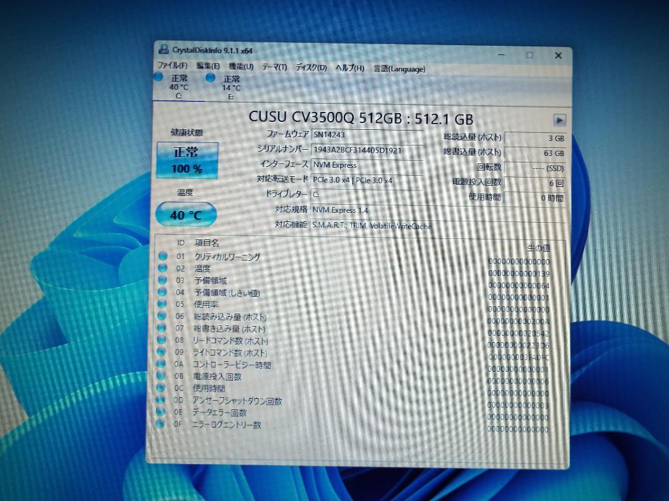This screenshot has width=669, height=501.
Task: Click the serial number field 1943A2BCF314405D1921
Action: click(x=367, y=150)
